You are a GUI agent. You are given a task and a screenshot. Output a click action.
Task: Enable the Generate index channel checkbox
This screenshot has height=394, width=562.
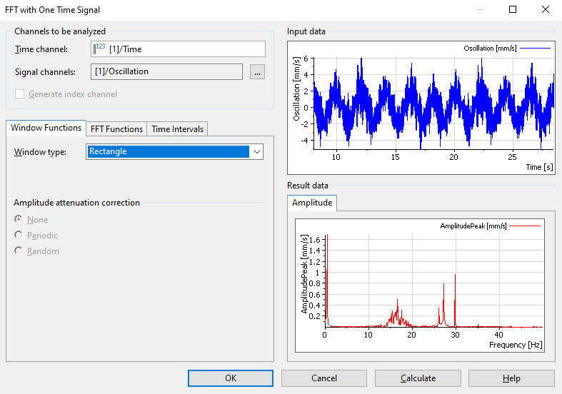(x=19, y=94)
